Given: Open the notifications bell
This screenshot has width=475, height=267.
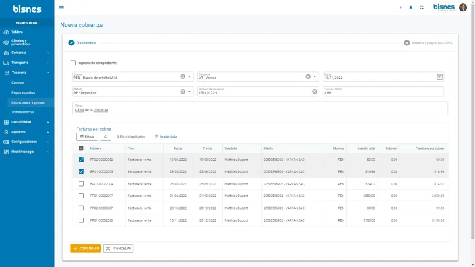Looking at the screenshot, I should (410, 7).
